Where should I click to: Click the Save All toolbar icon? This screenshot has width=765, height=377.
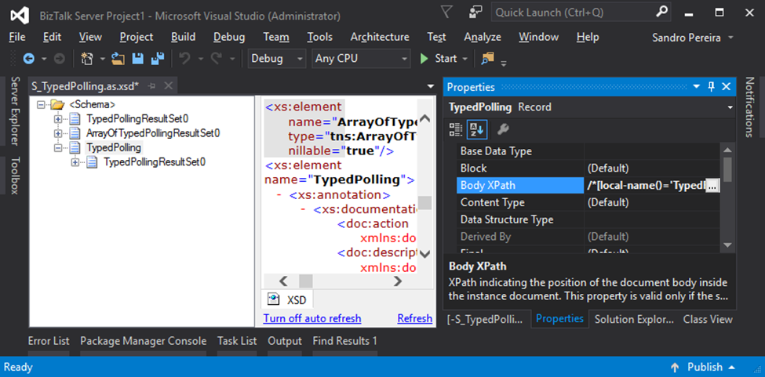157,59
